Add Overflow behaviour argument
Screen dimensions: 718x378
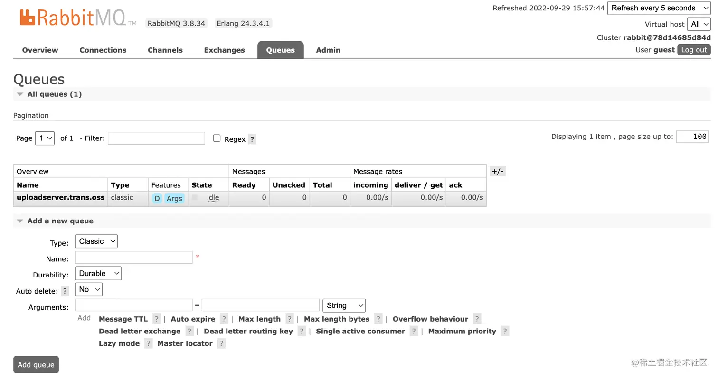point(430,319)
